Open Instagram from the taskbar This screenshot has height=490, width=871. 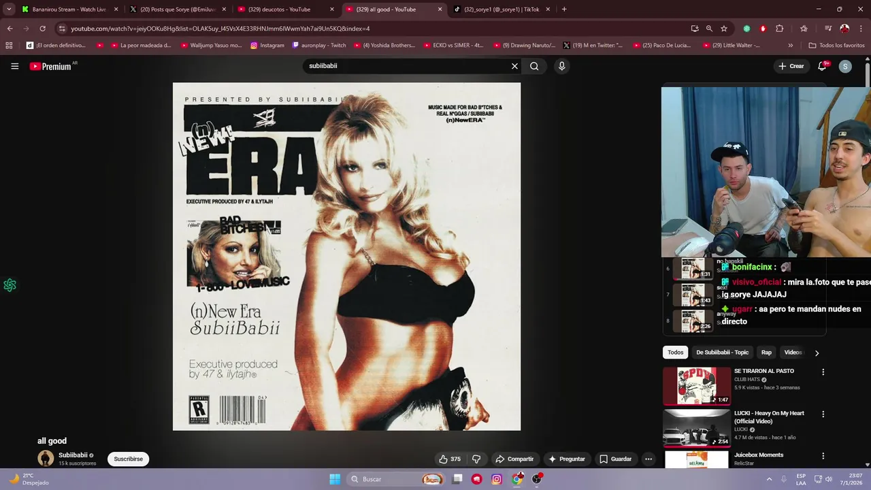pos(497,479)
